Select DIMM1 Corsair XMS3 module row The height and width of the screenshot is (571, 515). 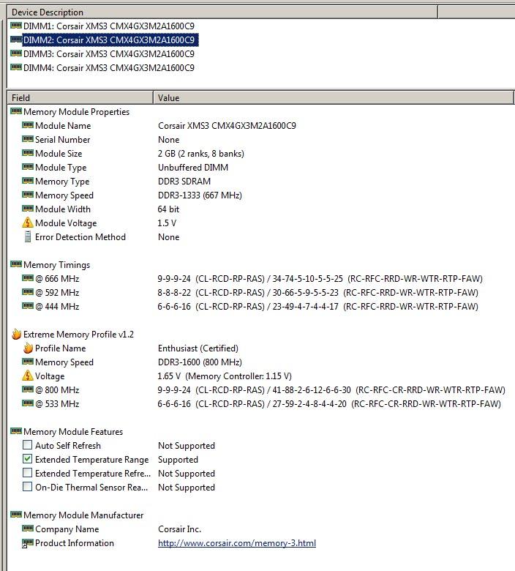pyautogui.click(x=109, y=26)
